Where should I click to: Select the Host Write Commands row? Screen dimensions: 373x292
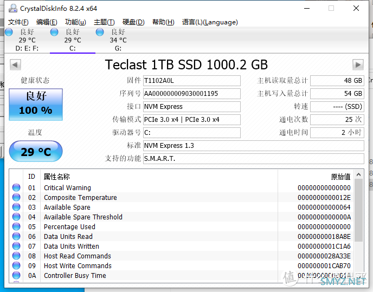pyautogui.click(x=182, y=266)
